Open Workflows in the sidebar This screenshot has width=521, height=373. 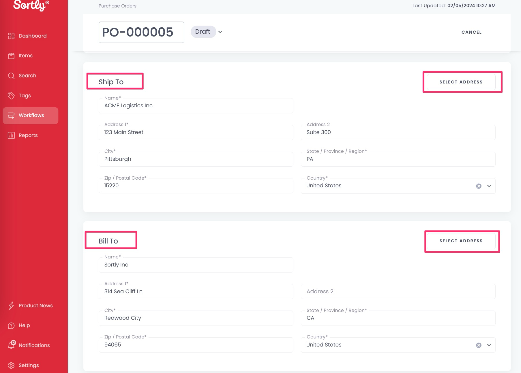(x=31, y=115)
